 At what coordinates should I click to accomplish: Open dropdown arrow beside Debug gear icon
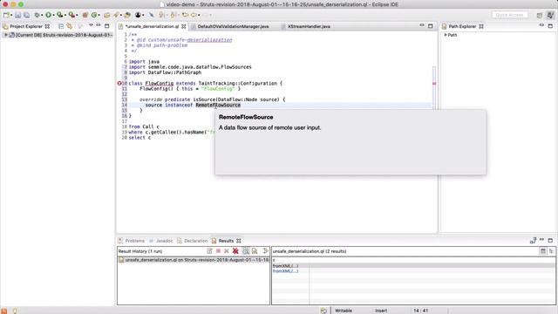42,16
